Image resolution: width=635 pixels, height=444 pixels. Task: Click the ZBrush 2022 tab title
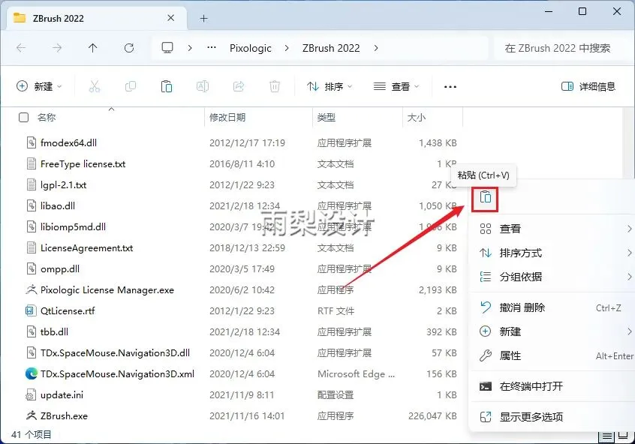click(58, 18)
